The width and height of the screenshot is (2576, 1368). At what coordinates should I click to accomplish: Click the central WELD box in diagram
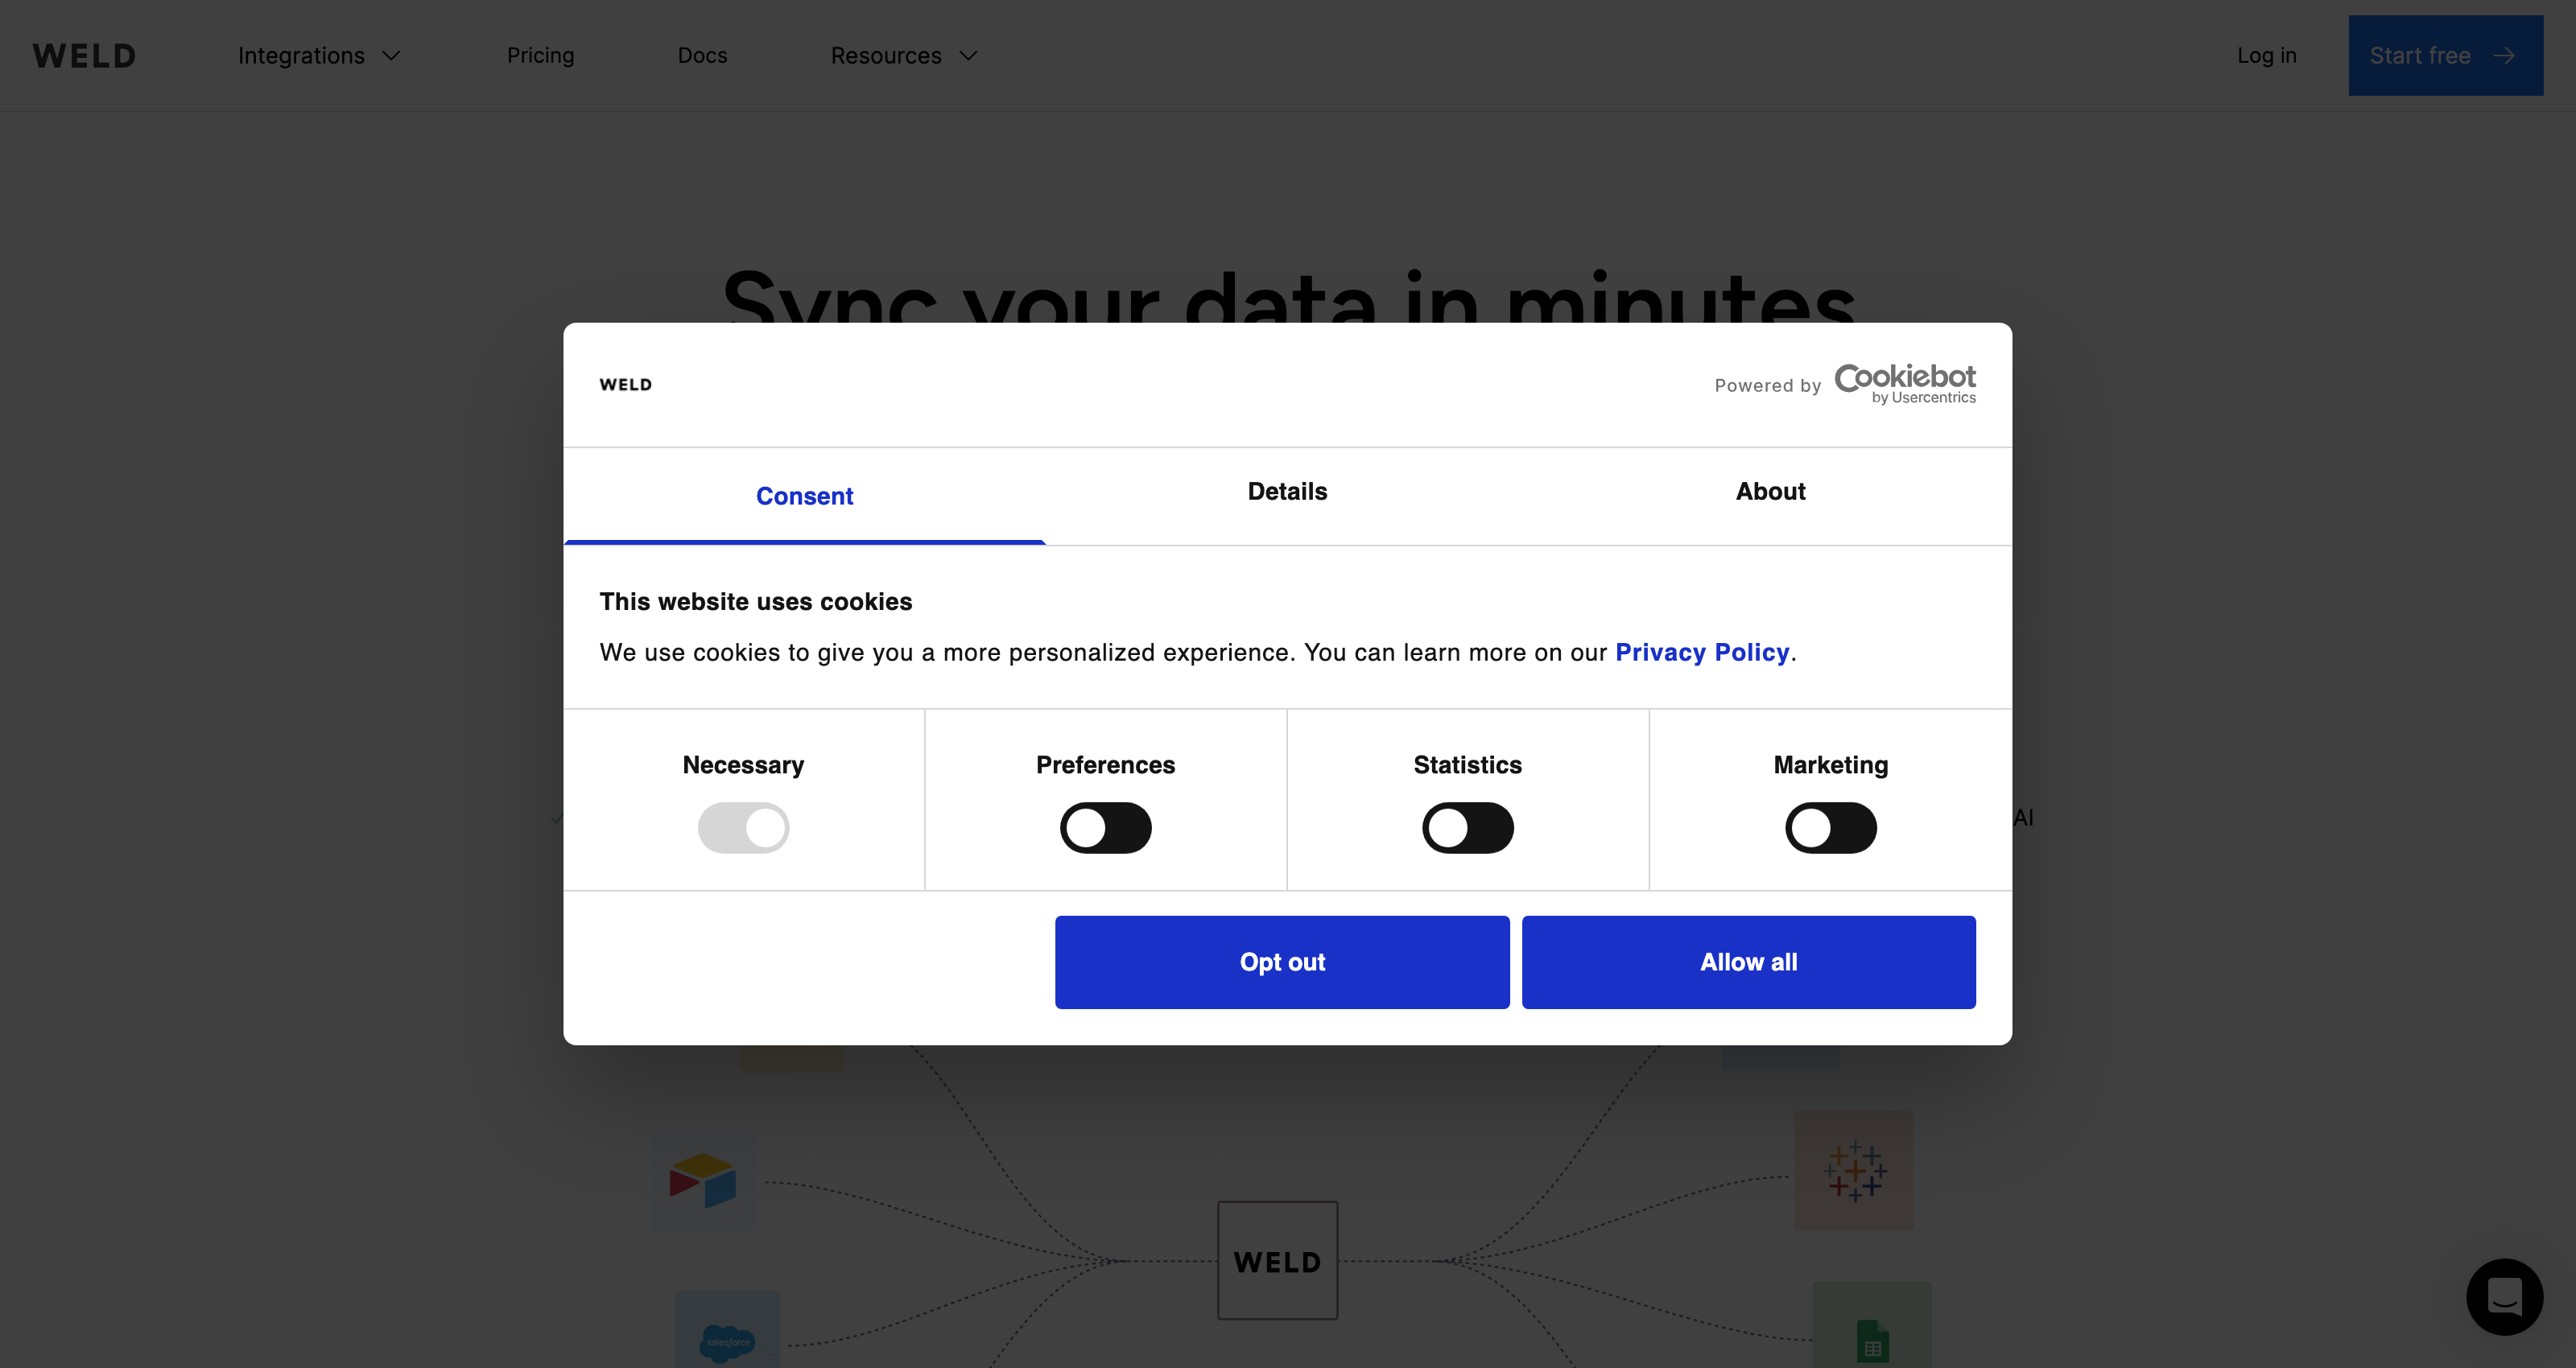[x=1277, y=1261]
